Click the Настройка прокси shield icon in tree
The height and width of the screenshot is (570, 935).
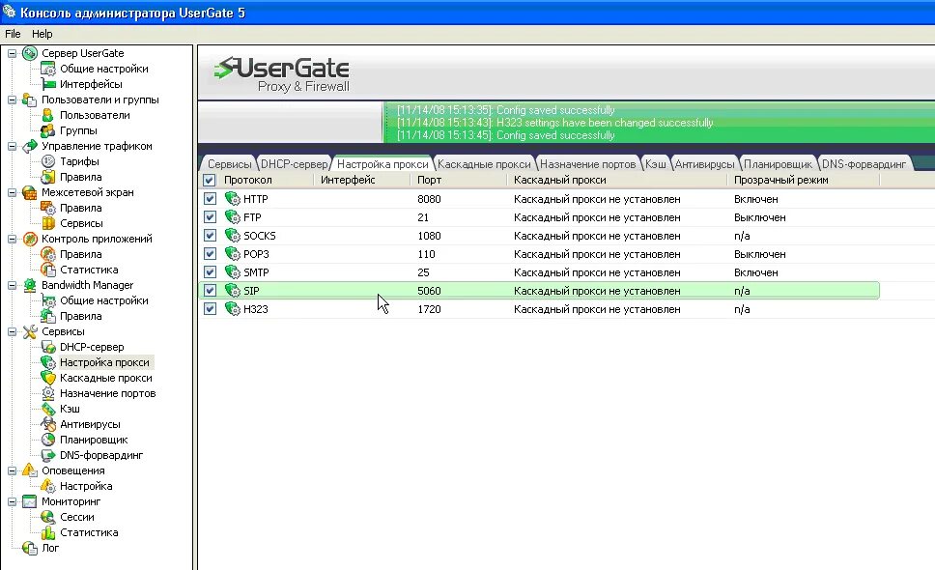[48, 362]
